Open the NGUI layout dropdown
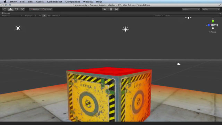Viewport: 222px width, 125px height. pos(211,9)
